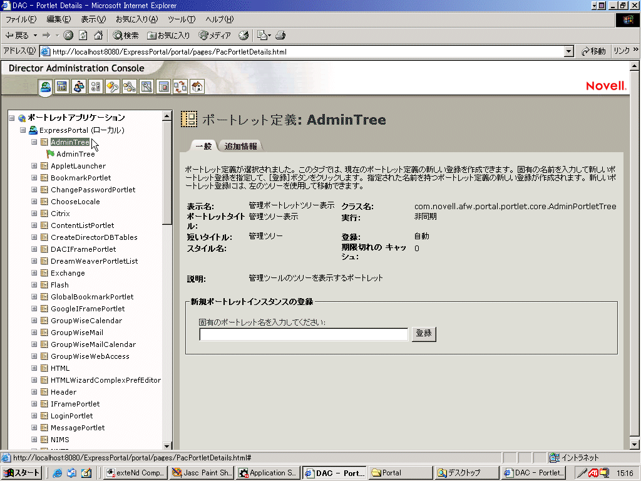Screen dimensions: 641x481
Task: Open the address bar history dropdown
Action: 568,50
